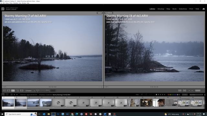Open the Web module
This screenshot has height=116, width=207.
197,9
